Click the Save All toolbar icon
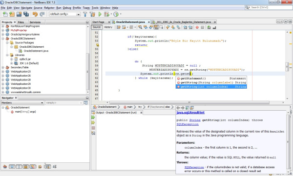The image size is (293, 176). point(26,14)
